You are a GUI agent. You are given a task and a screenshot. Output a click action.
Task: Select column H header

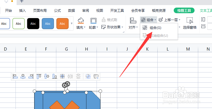(86, 49)
